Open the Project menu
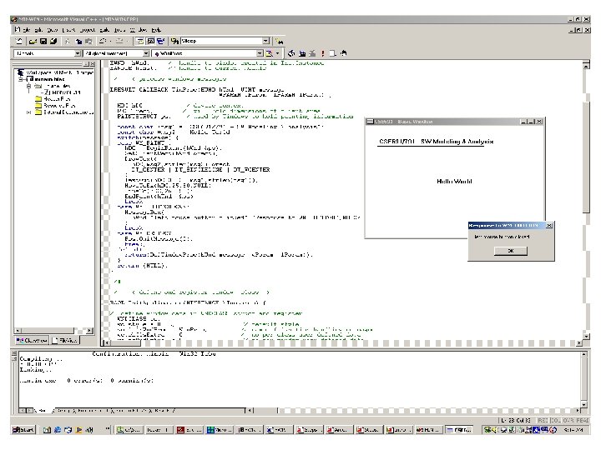Screen dimensions: 601x450 88,30
